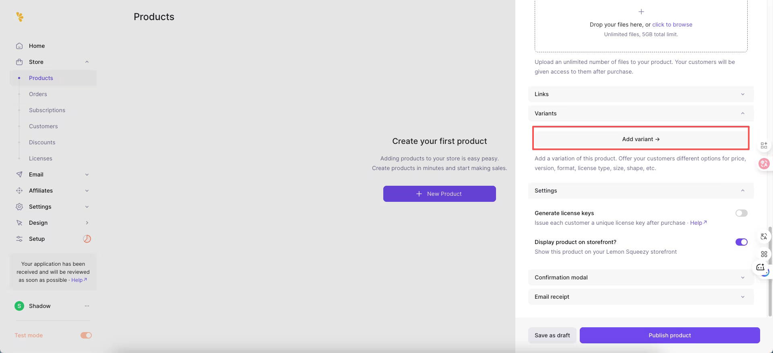Image resolution: width=773 pixels, height=353 pixels.
Task: Click the Home house icon
Action: coord(19,46)
